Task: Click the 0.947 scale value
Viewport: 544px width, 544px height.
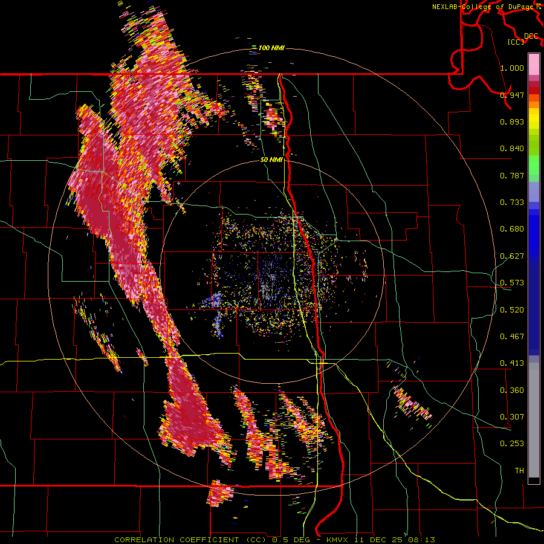Action: 512,95
